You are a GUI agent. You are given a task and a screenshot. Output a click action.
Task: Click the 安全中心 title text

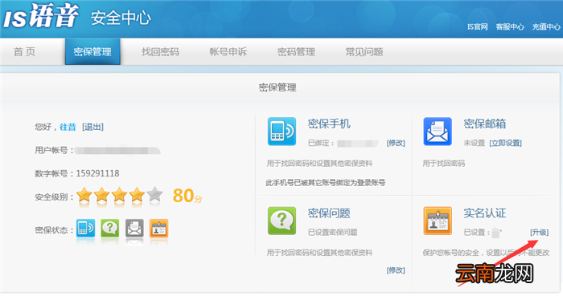121,18
